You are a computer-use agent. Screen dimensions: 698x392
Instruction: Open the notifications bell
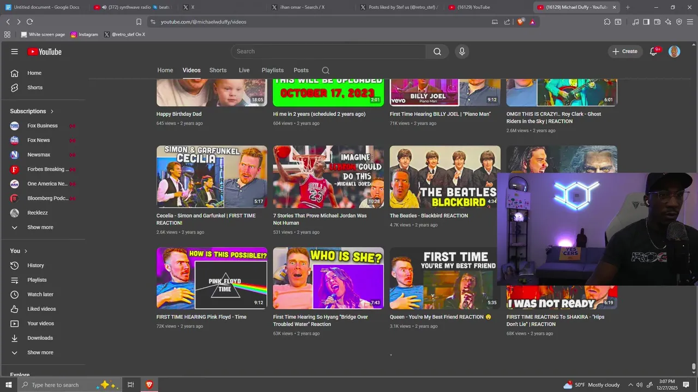(x=653, y=52)
